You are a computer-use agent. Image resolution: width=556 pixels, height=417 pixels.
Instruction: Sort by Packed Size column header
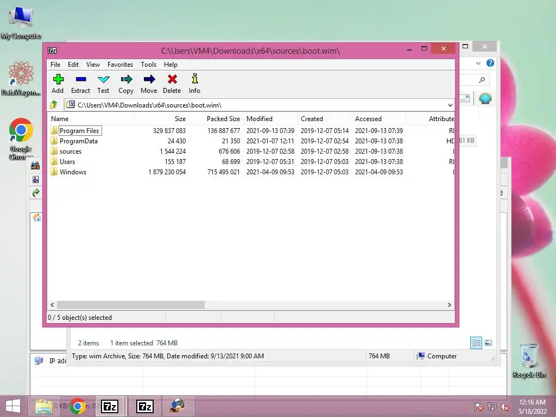coord(216,119)
